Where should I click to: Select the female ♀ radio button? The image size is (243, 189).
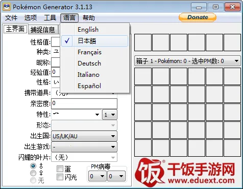pos(33,173)
